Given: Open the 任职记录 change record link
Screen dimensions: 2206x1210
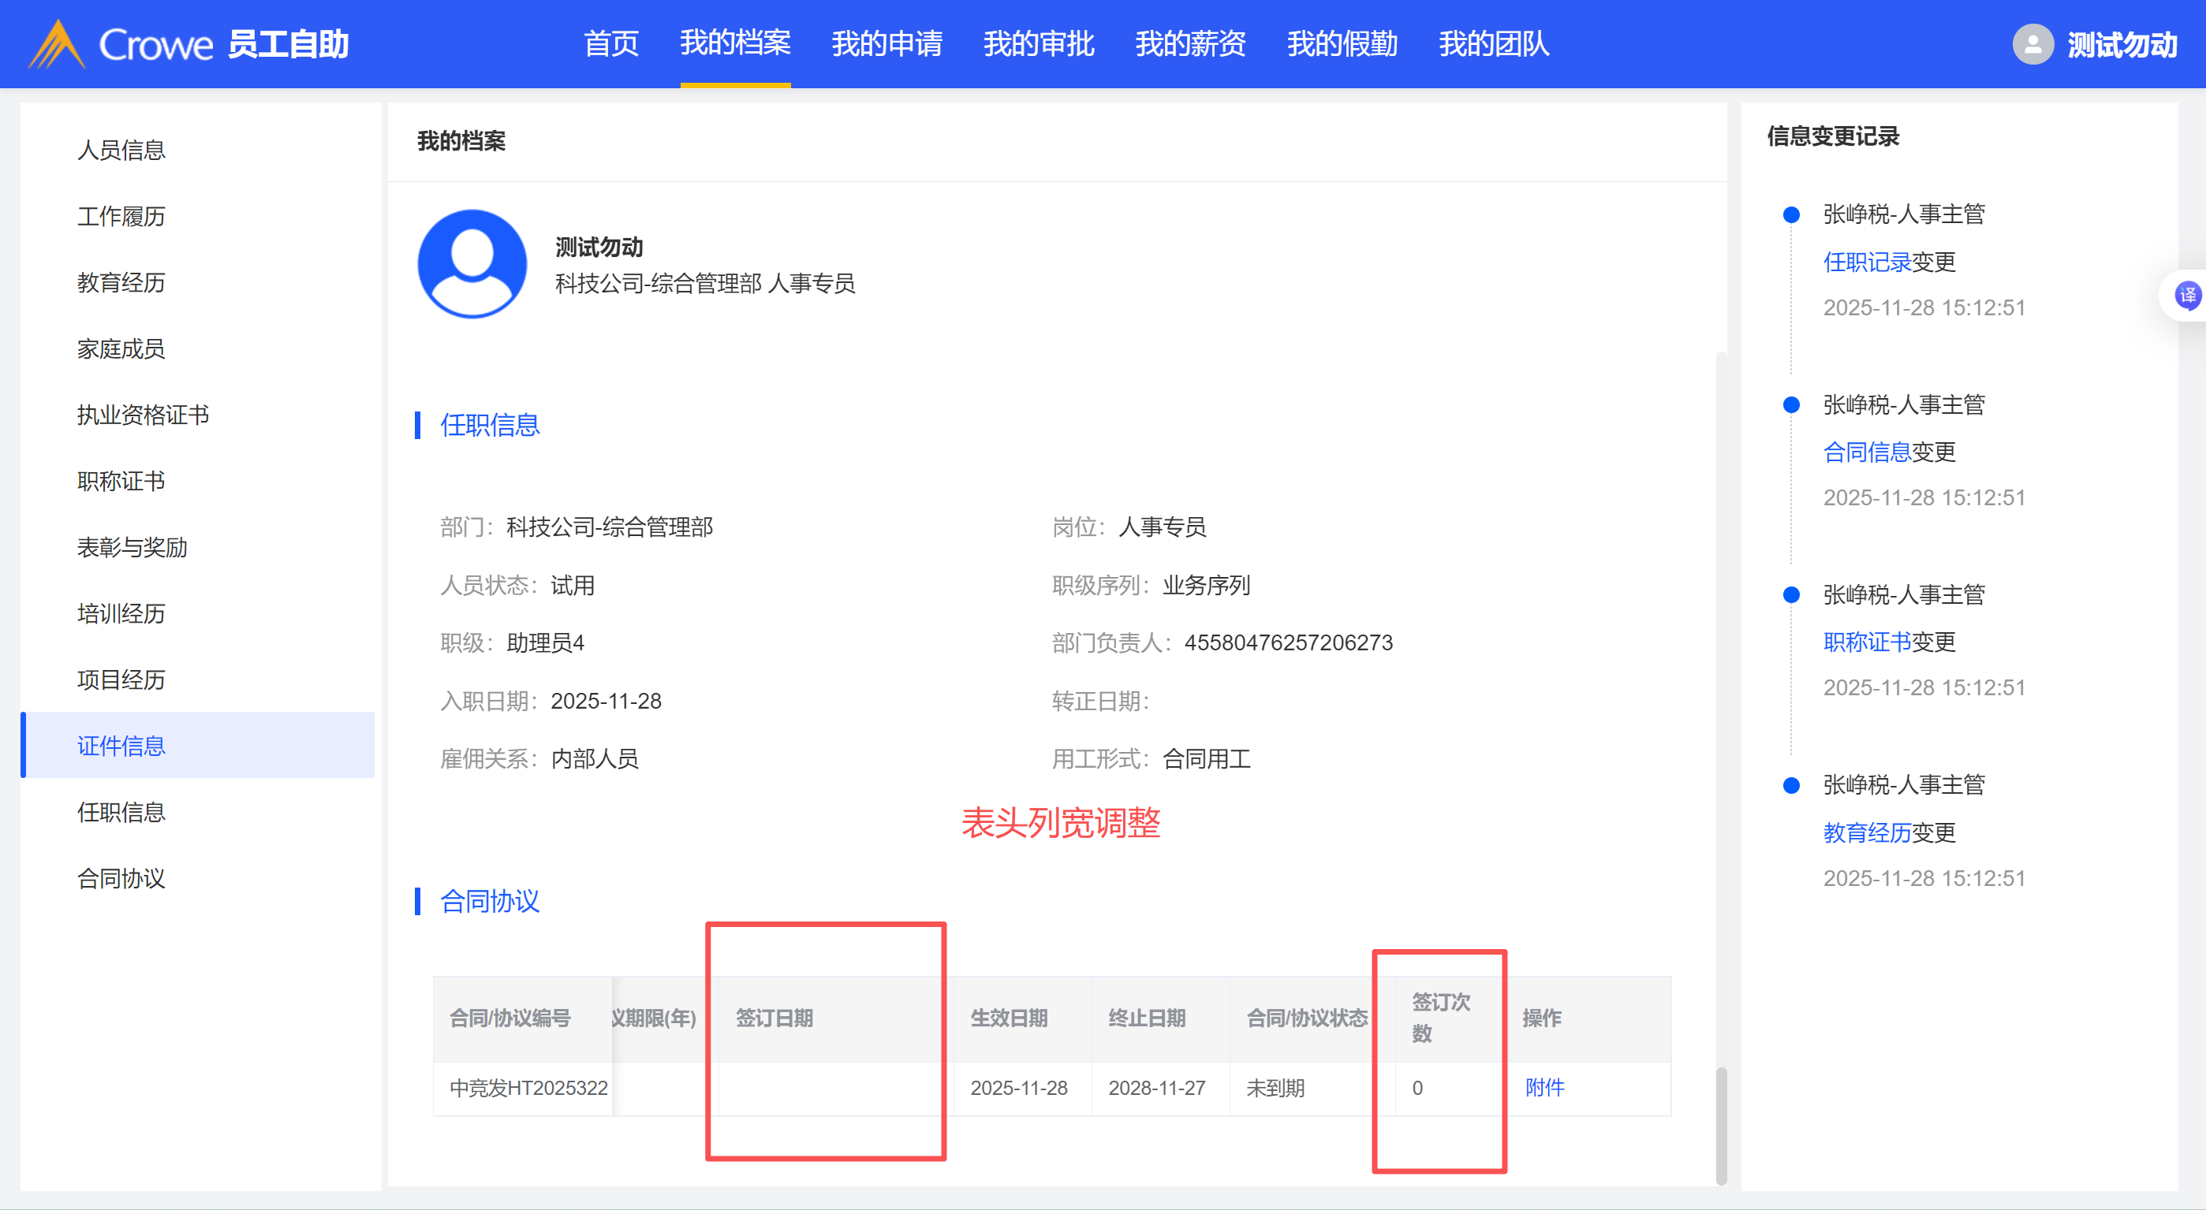Looking at the screenshot, I should [1866, 262].
